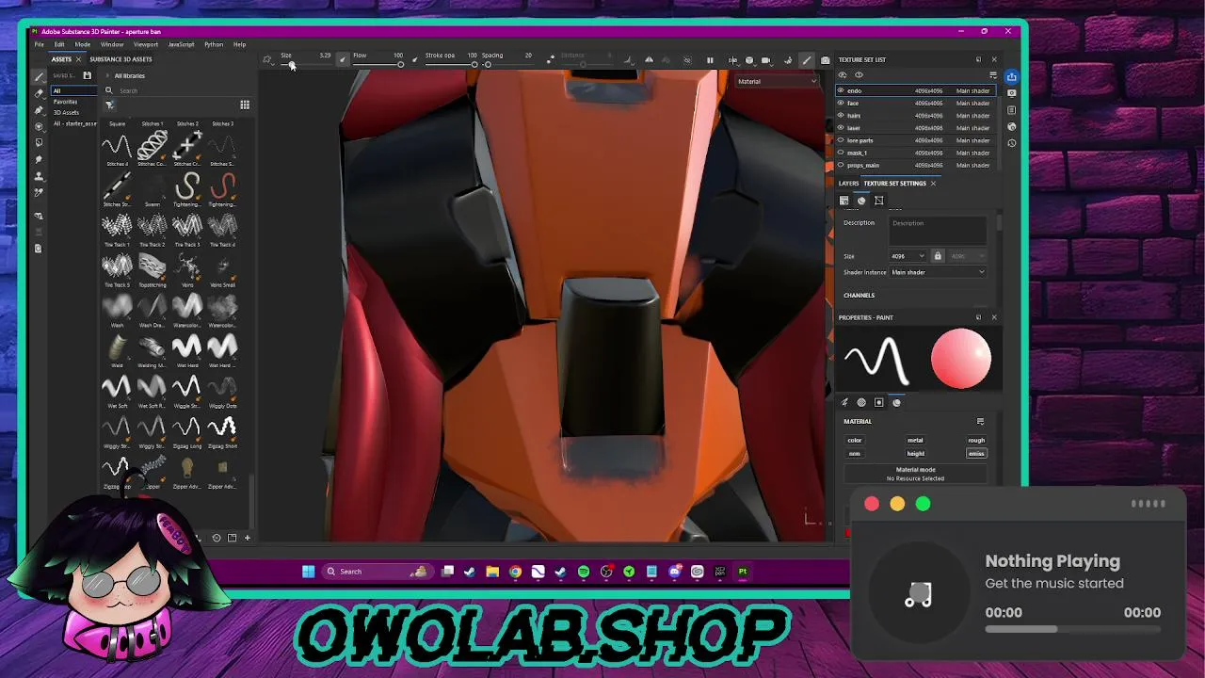
Task: Select the Zigzag Short brush asset
Action: [x=222, y=429]
